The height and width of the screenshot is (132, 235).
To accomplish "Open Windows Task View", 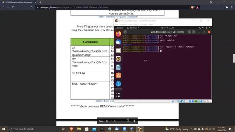I will coord(64,129).
